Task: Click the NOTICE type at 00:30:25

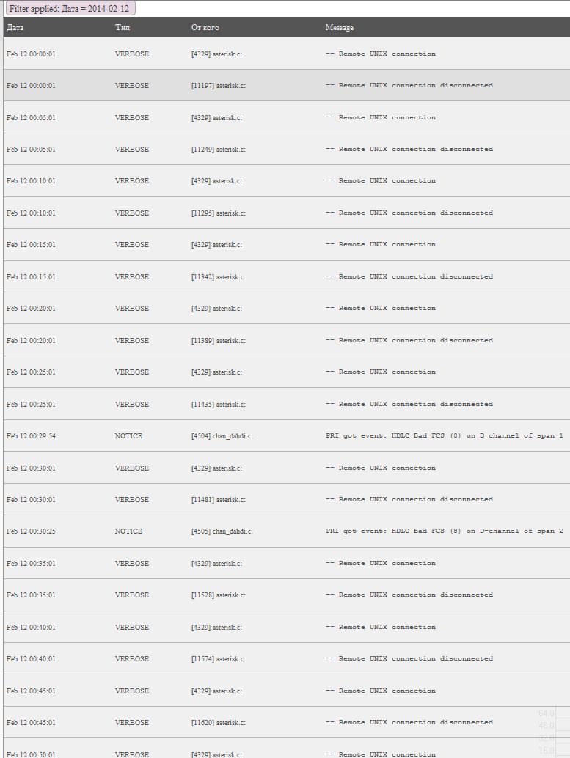Action: [x=128, y=531]
